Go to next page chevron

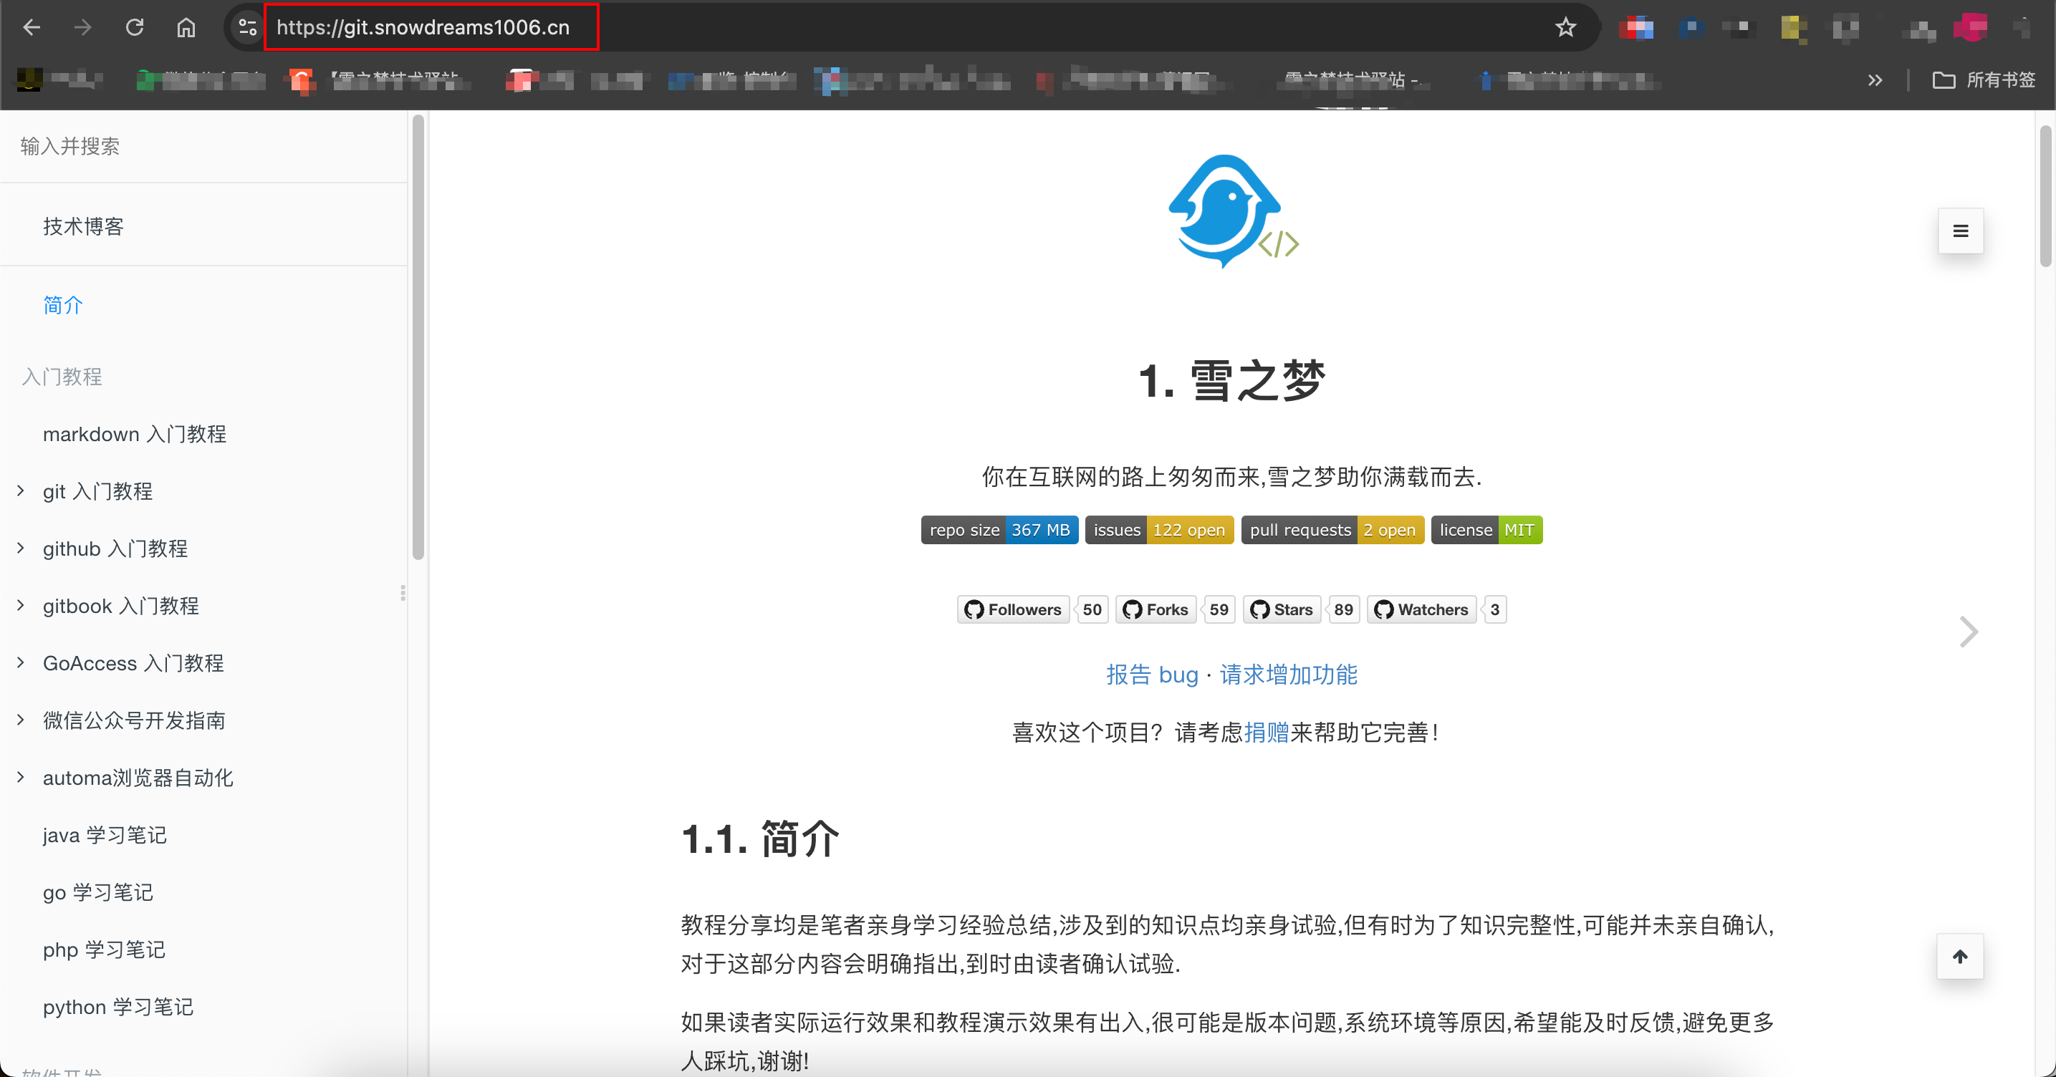1969,632
